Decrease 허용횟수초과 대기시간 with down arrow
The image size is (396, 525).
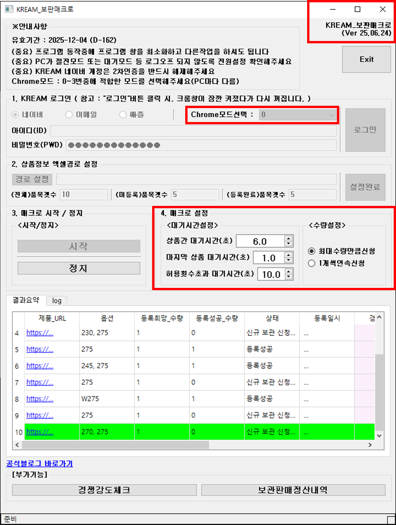[289, 277]
